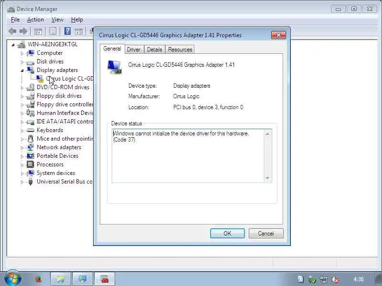Click the Floppy disk drives category icon
The height and width of the screenshot is (286, 382).
pyautogui.click(x=31, y=96)
